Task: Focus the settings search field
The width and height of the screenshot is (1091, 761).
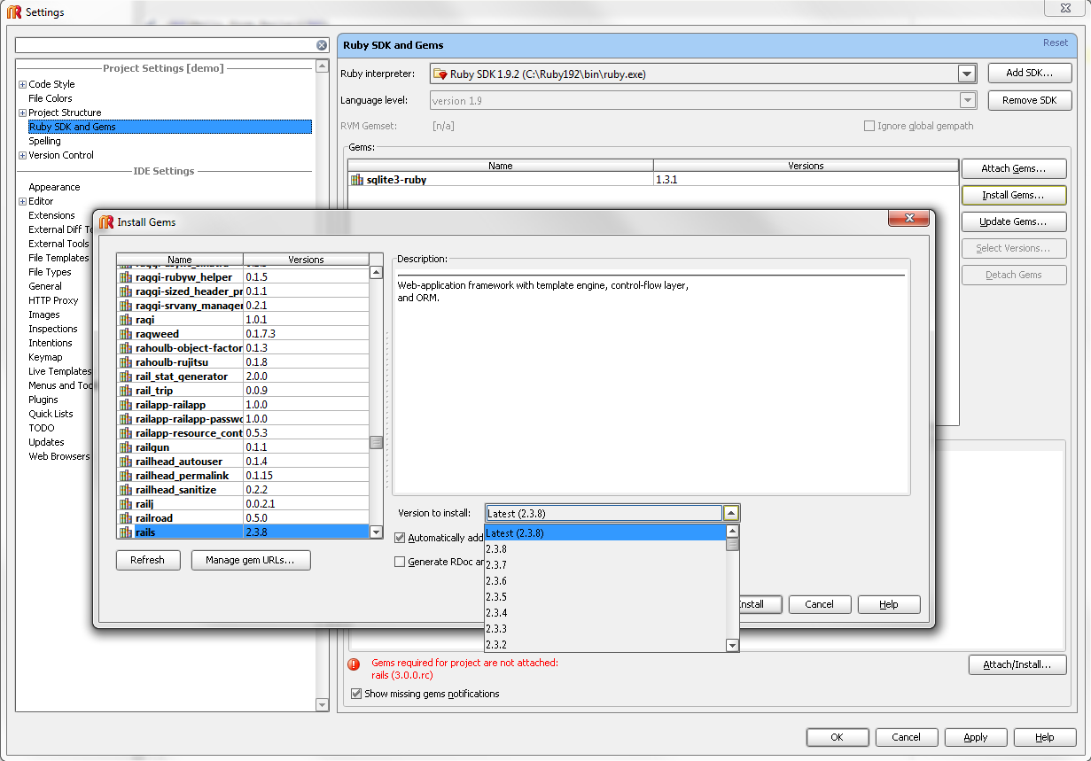Action: point(166,45)
